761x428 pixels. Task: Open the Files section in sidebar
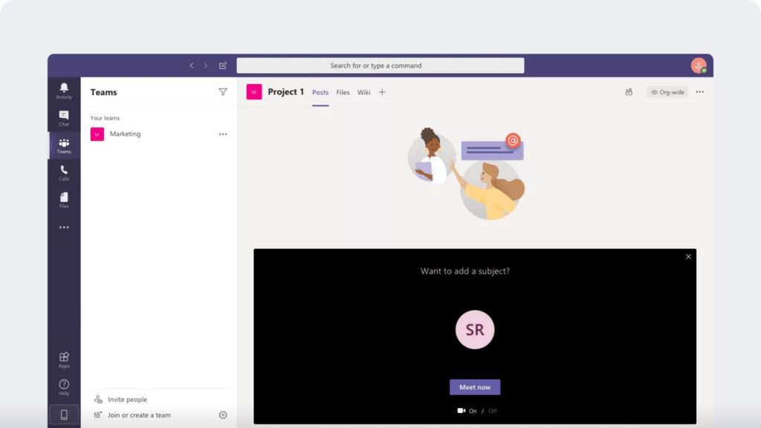coord(64,199)
